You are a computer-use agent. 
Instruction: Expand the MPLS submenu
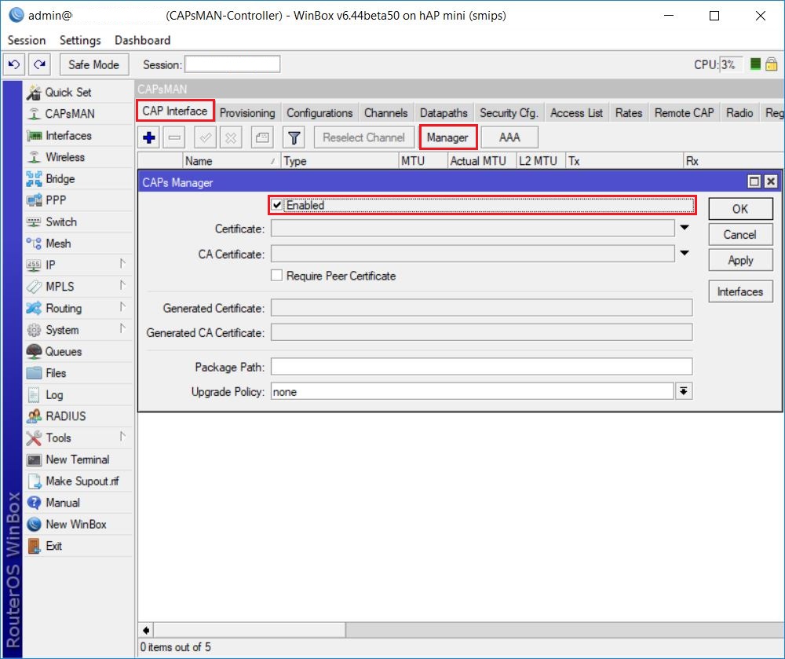point(122,285)
